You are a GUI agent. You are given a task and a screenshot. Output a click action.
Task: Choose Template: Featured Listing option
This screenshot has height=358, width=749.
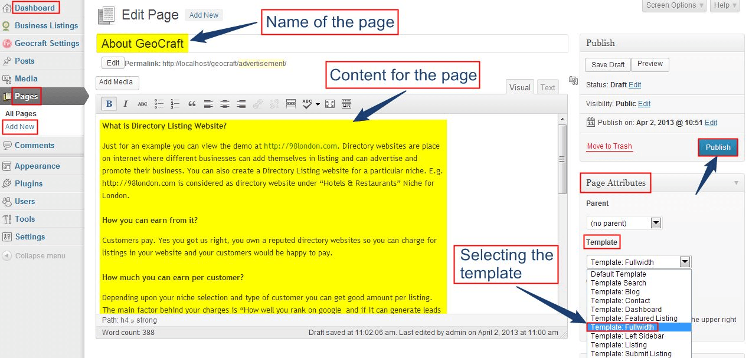click(639, 318)
